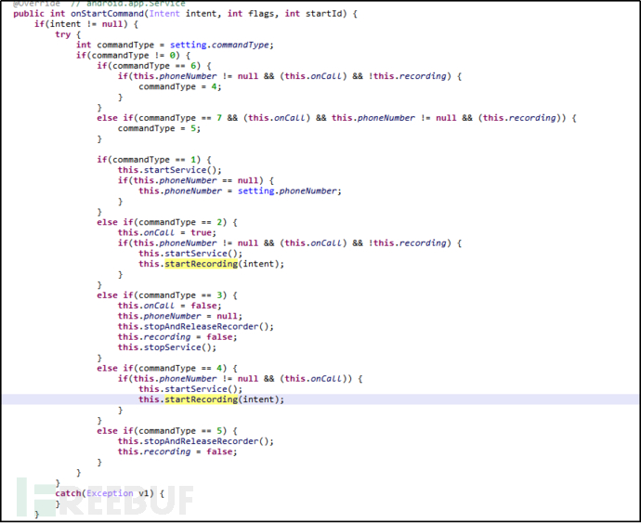Click the 'else if(commandType == 2)' line
The height and width of the screenshot is (523, 641).
pos(167,222)
